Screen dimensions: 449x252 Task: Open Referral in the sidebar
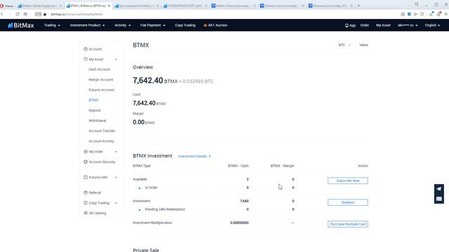point(95,193)
